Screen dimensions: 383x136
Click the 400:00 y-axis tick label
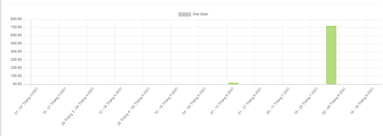[16, 51]
